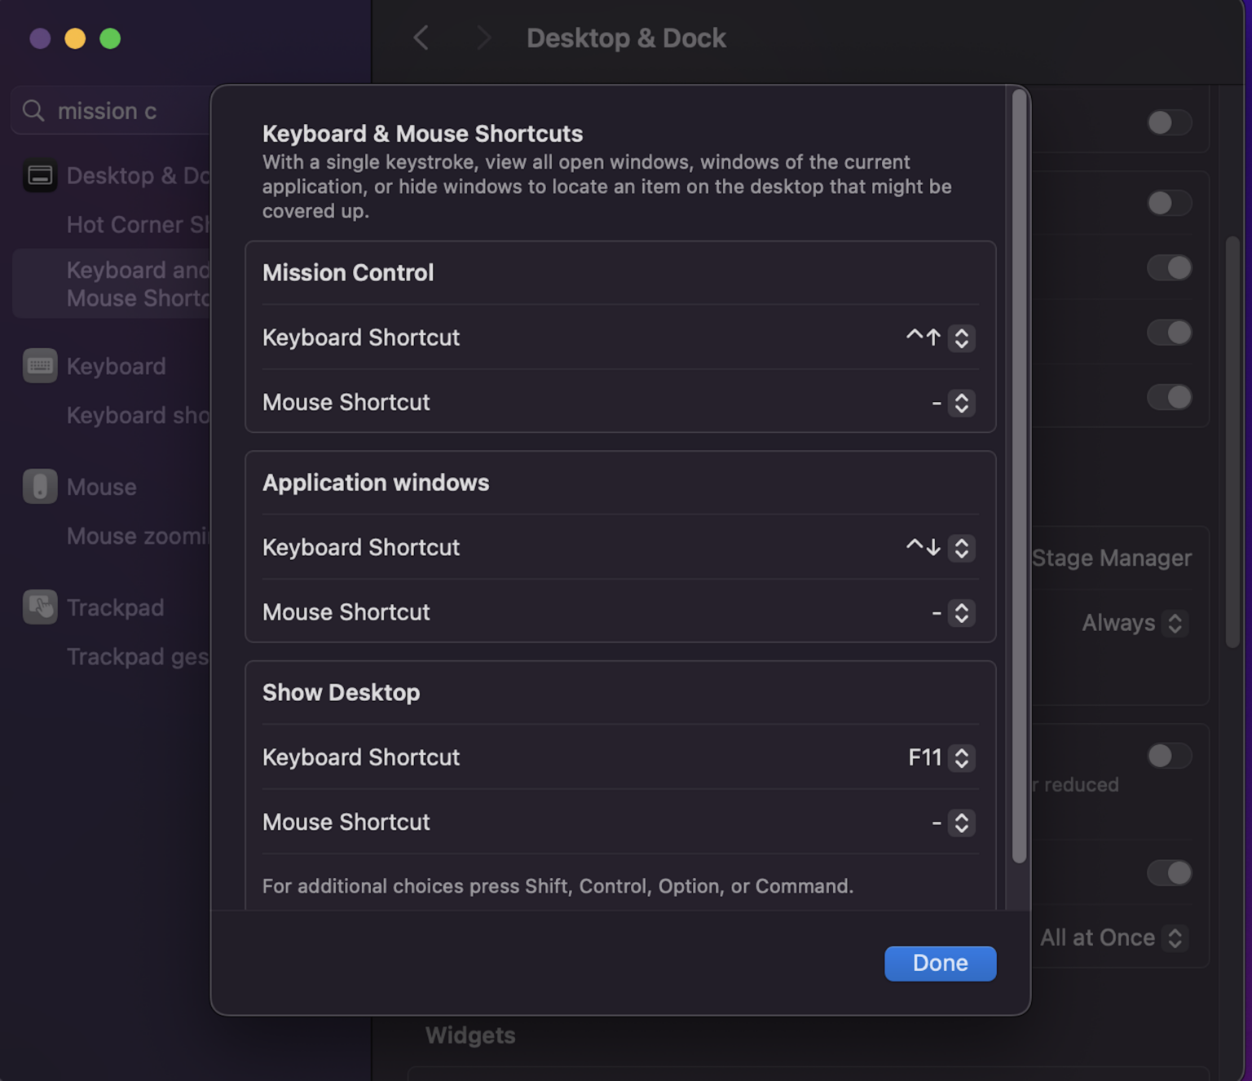The width and height of the screenshot is (1252, 1081).
Task: Click the back navigation arrow
Action: click(x=421, y=38)
